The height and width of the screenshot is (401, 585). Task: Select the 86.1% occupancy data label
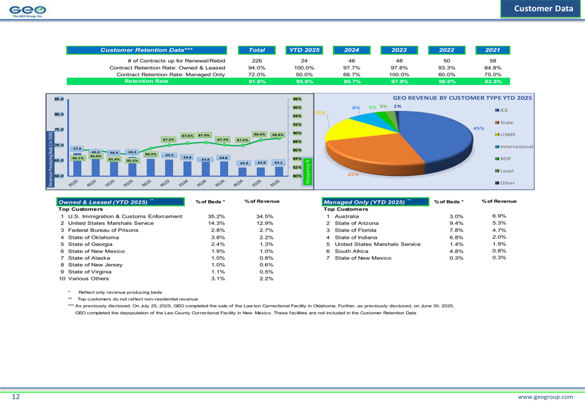tap(78, 158)
